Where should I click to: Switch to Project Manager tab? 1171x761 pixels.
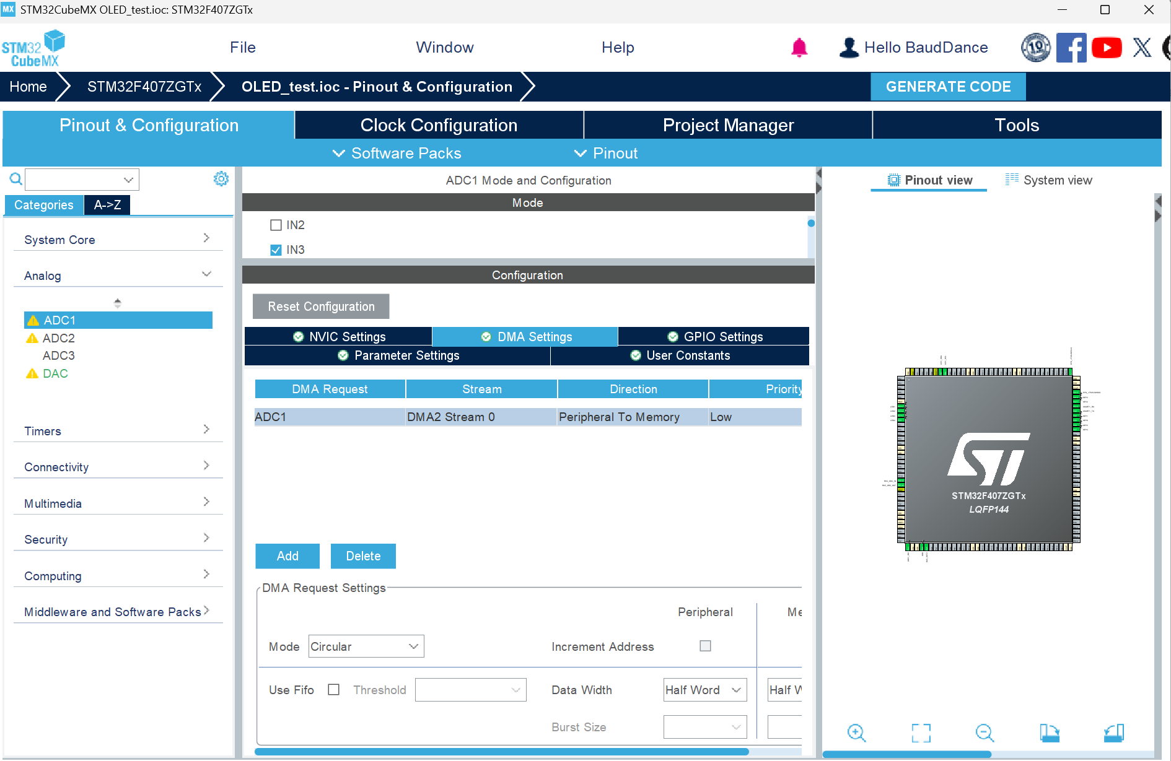pyautogui.click(x=728, y=125)
